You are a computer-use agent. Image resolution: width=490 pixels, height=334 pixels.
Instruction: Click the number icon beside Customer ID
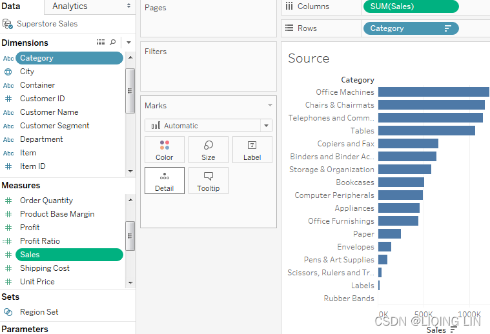8,99
